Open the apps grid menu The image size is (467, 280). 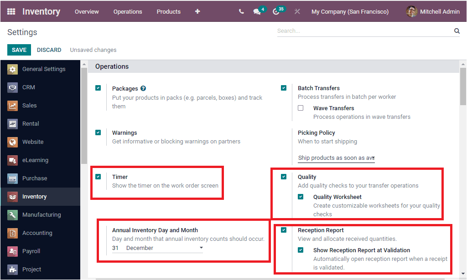pos(11,11)
